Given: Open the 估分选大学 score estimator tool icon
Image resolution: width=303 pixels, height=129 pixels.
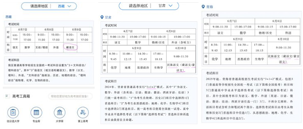Looking at the screenshot, I should [x=13, y=112].
